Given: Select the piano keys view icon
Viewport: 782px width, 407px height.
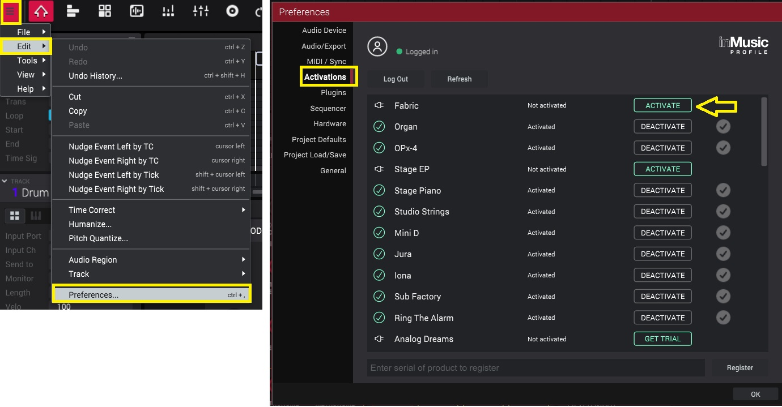Looking at the screenshot, I should click(36, 216).
